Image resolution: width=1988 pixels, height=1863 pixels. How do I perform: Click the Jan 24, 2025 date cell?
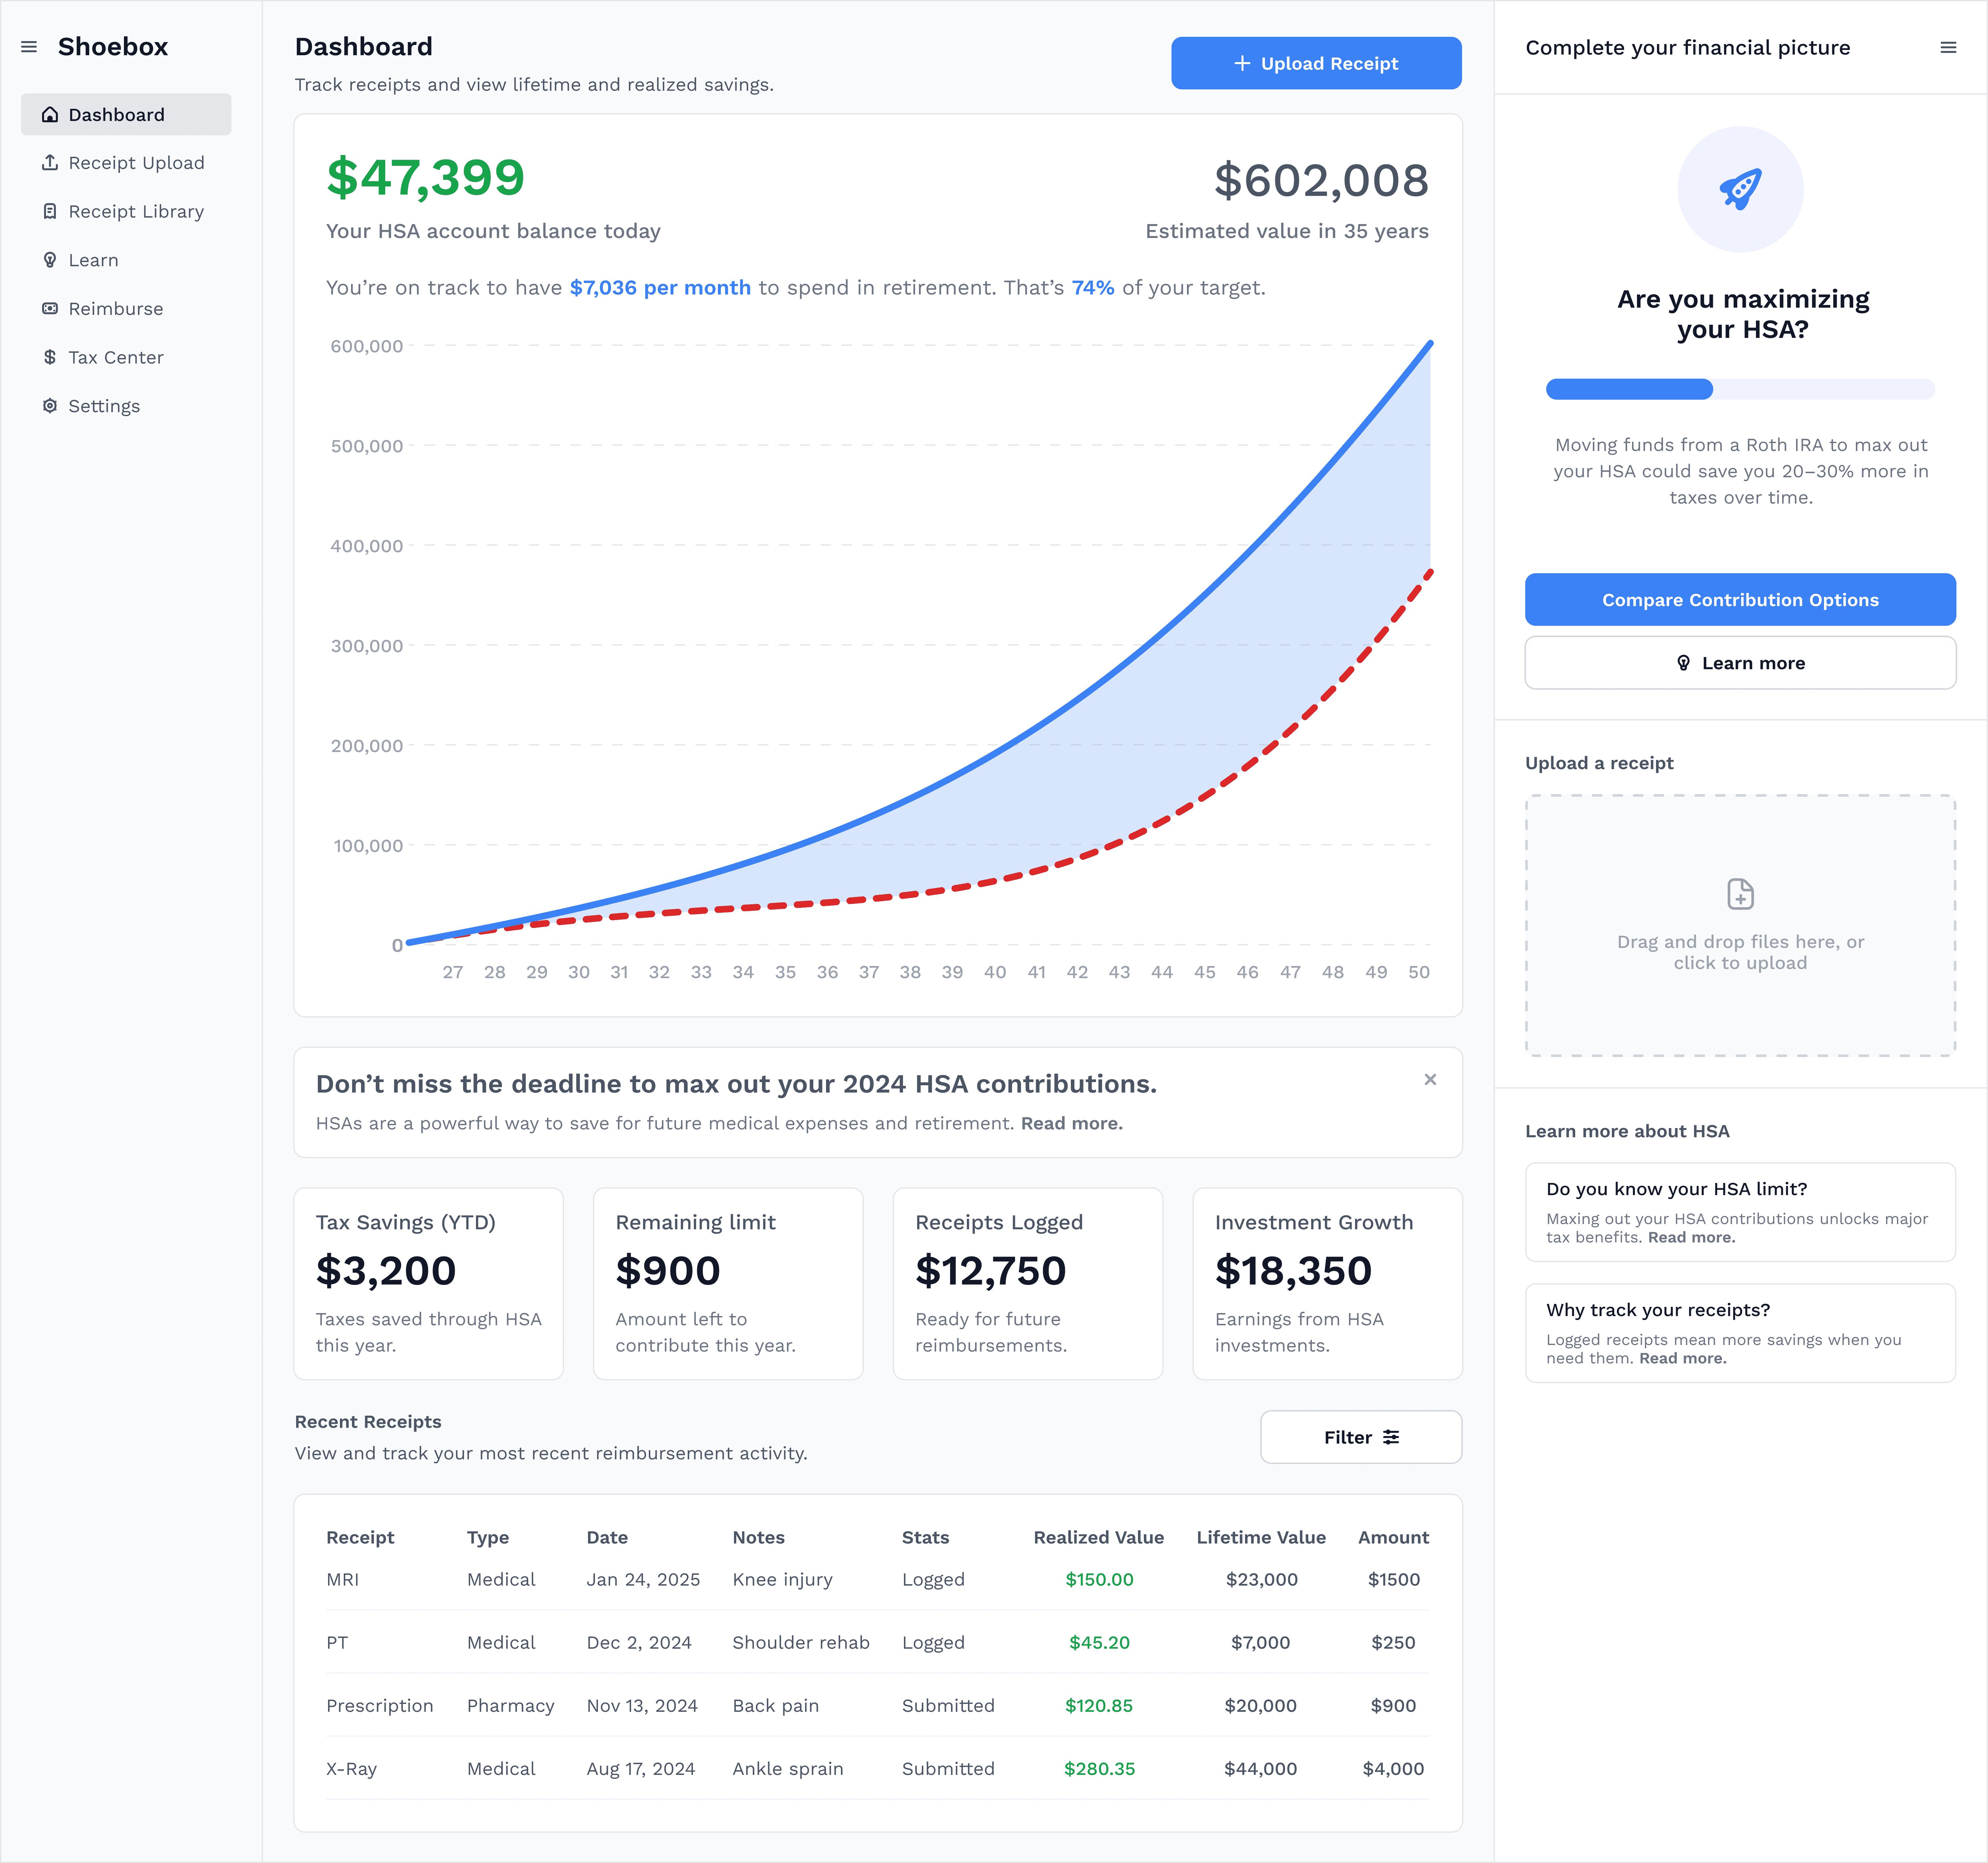tap(643, 1580)
